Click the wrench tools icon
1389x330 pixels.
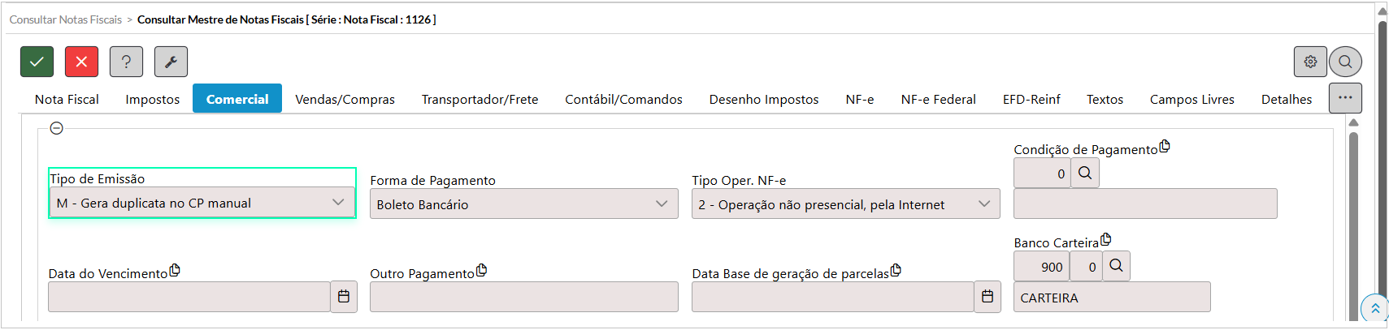(171, 62)
